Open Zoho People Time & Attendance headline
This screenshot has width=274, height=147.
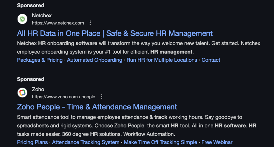(97, 107)
